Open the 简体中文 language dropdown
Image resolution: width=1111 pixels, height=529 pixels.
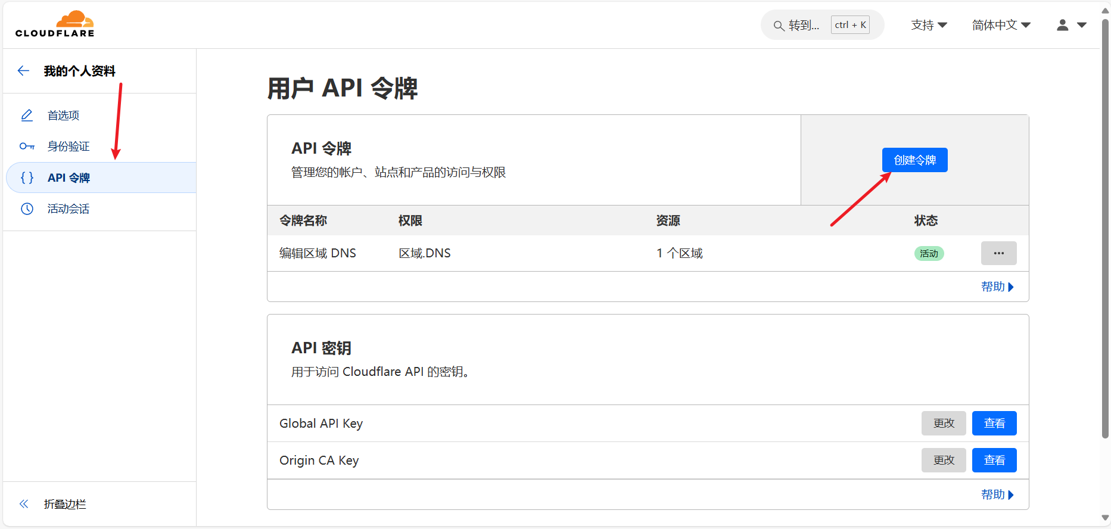(1001, 25)
